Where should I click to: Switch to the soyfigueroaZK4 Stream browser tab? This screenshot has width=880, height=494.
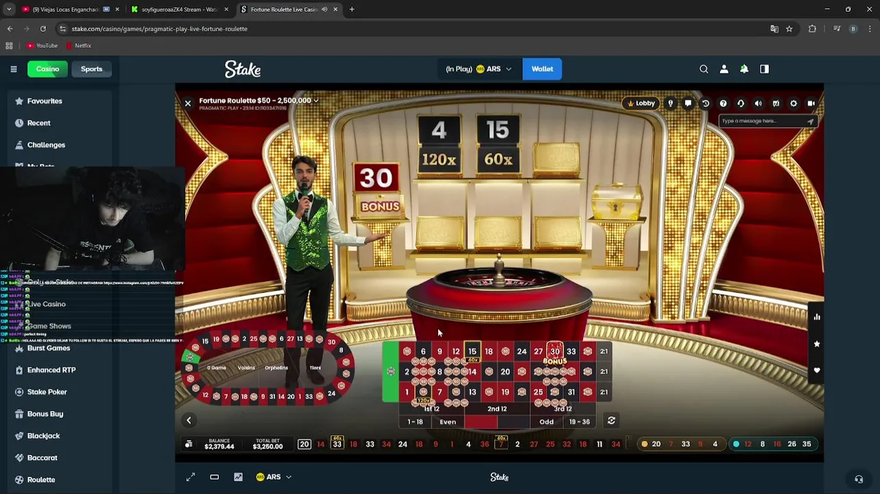(x=180, y=10)
